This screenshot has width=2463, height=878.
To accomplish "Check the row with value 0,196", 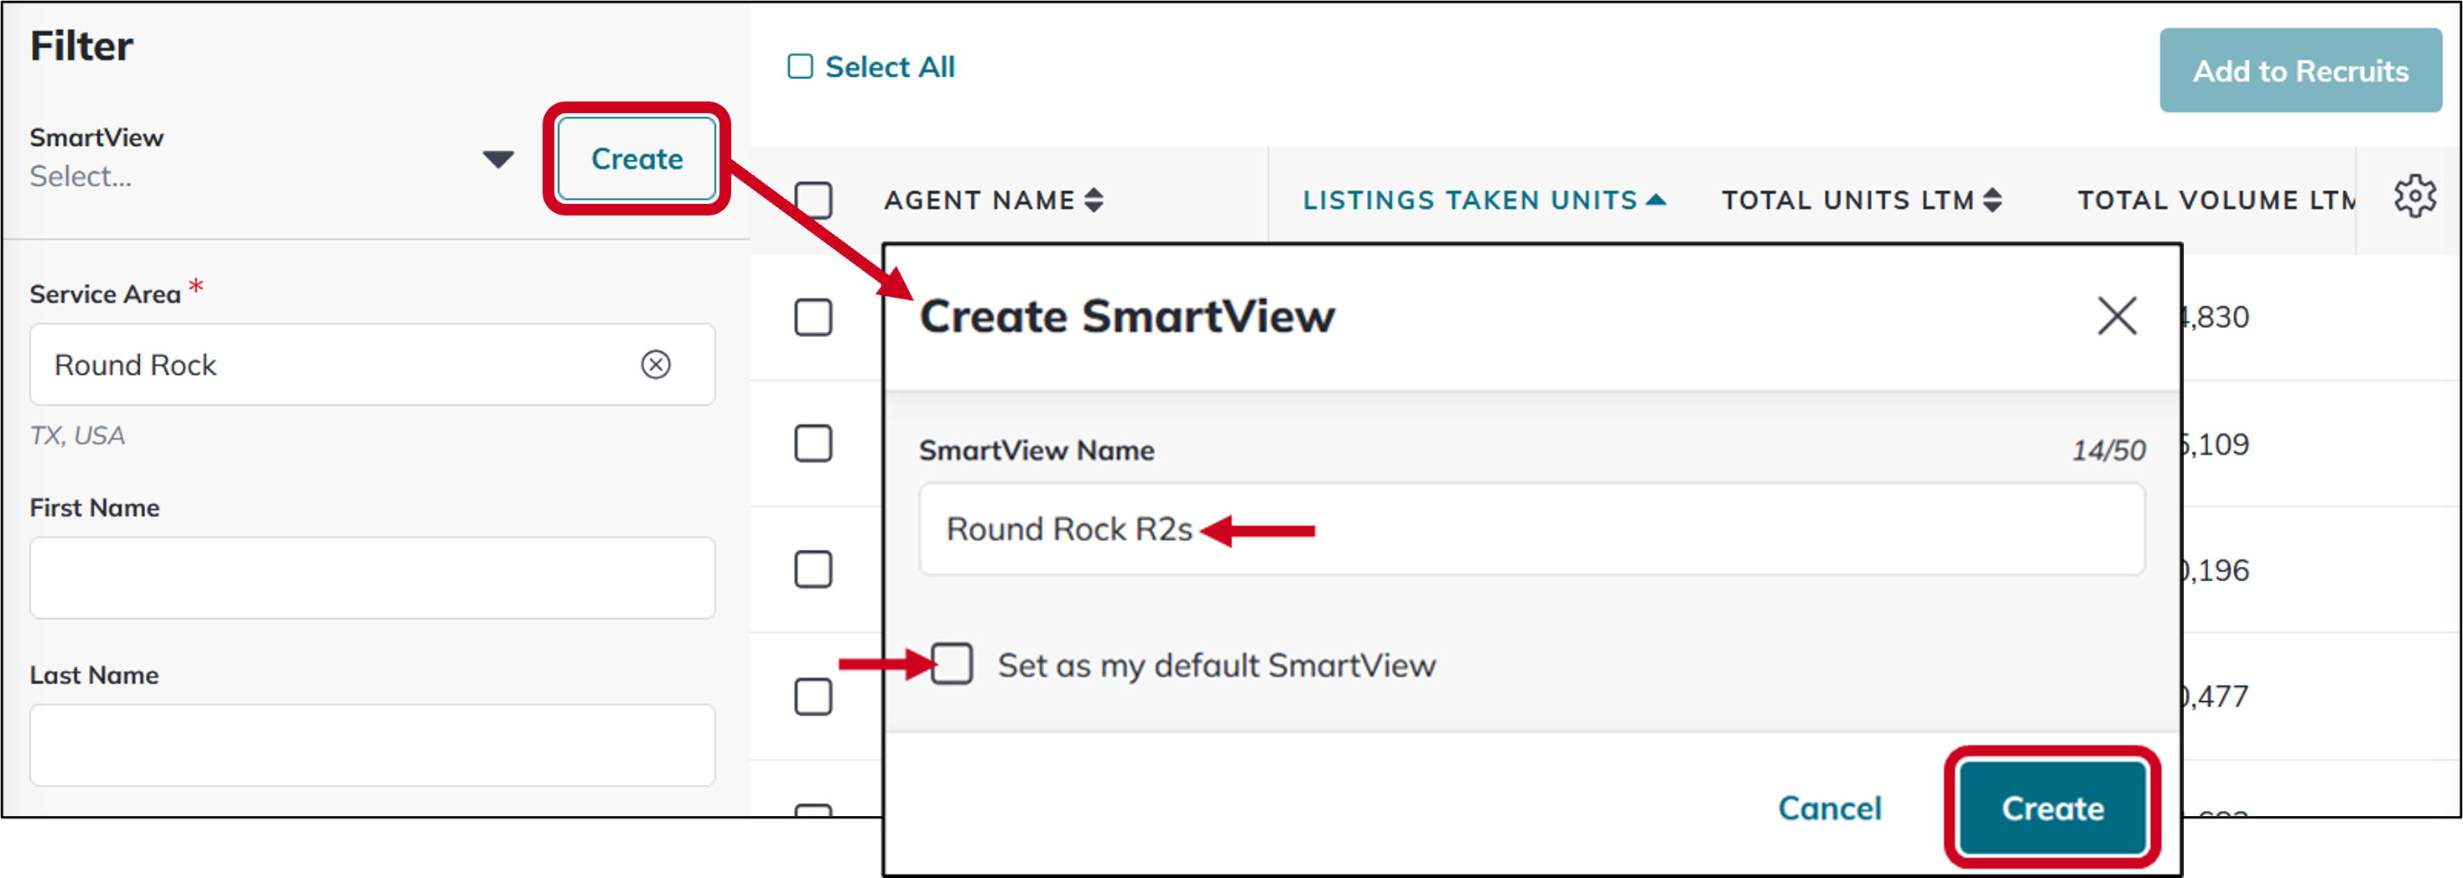I will click(x=813, y=570).
